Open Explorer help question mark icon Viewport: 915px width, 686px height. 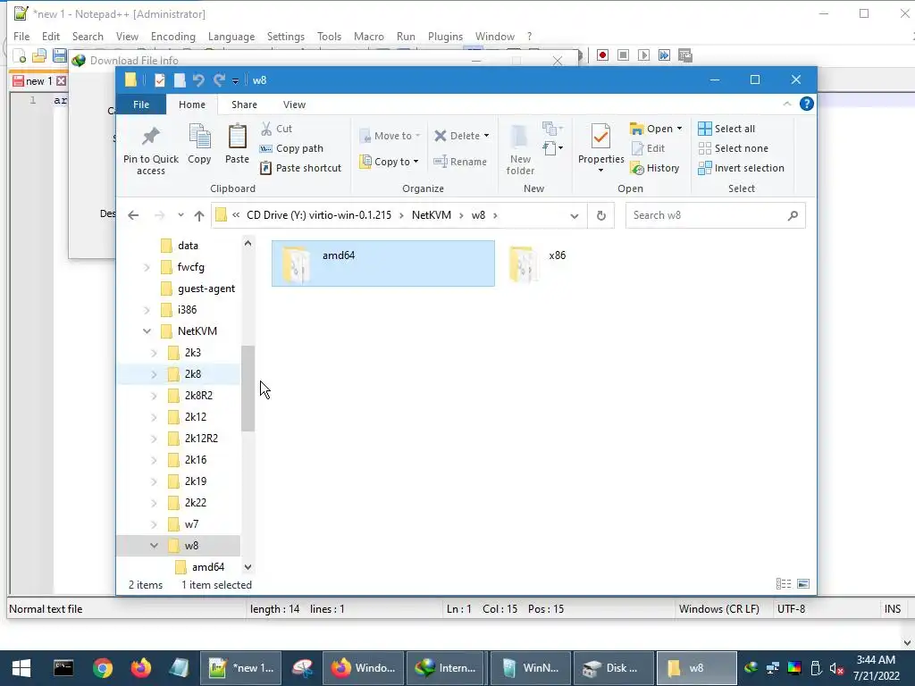point(807,104)
